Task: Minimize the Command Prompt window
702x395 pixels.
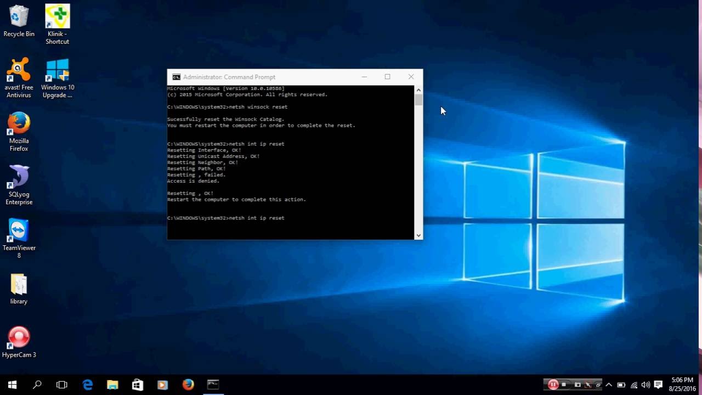Action: click(364, 77)
